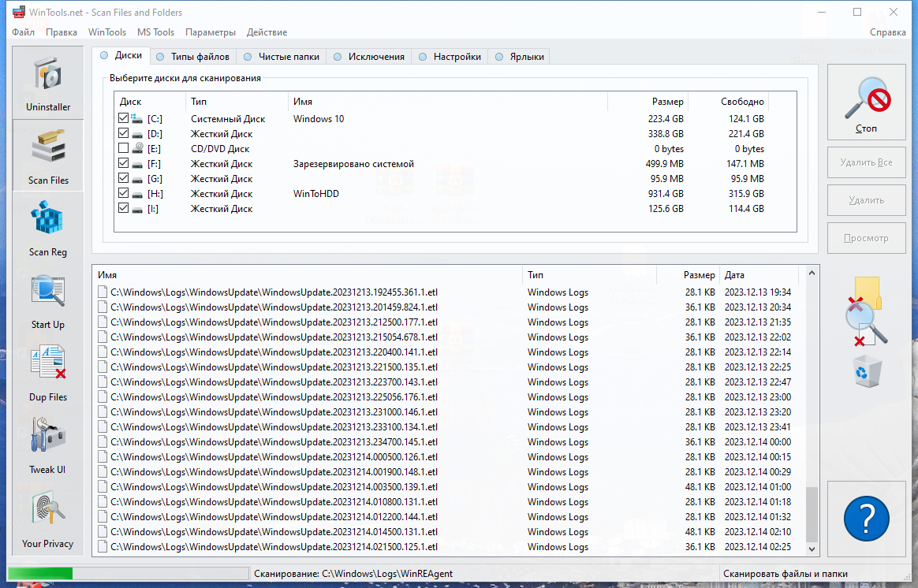
Task: Sort drives by the Свободно column header
Action: [x=729, y=102]
